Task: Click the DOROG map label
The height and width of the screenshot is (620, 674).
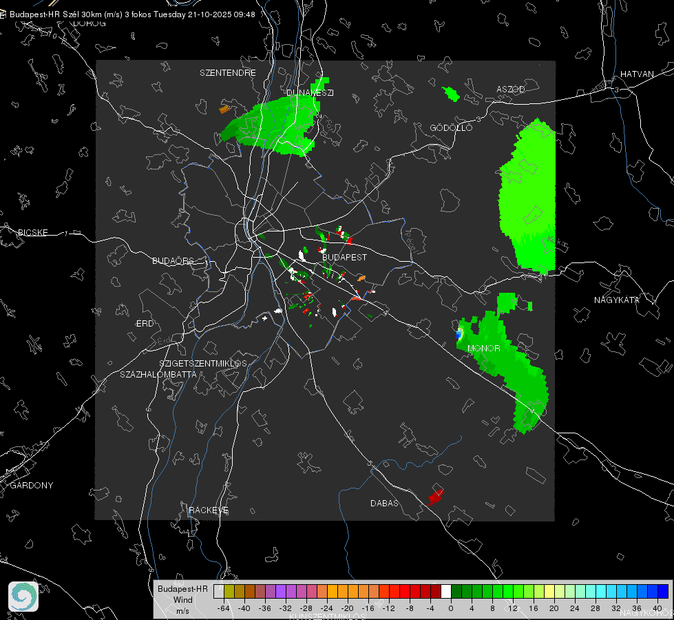Action: point(89,23)
